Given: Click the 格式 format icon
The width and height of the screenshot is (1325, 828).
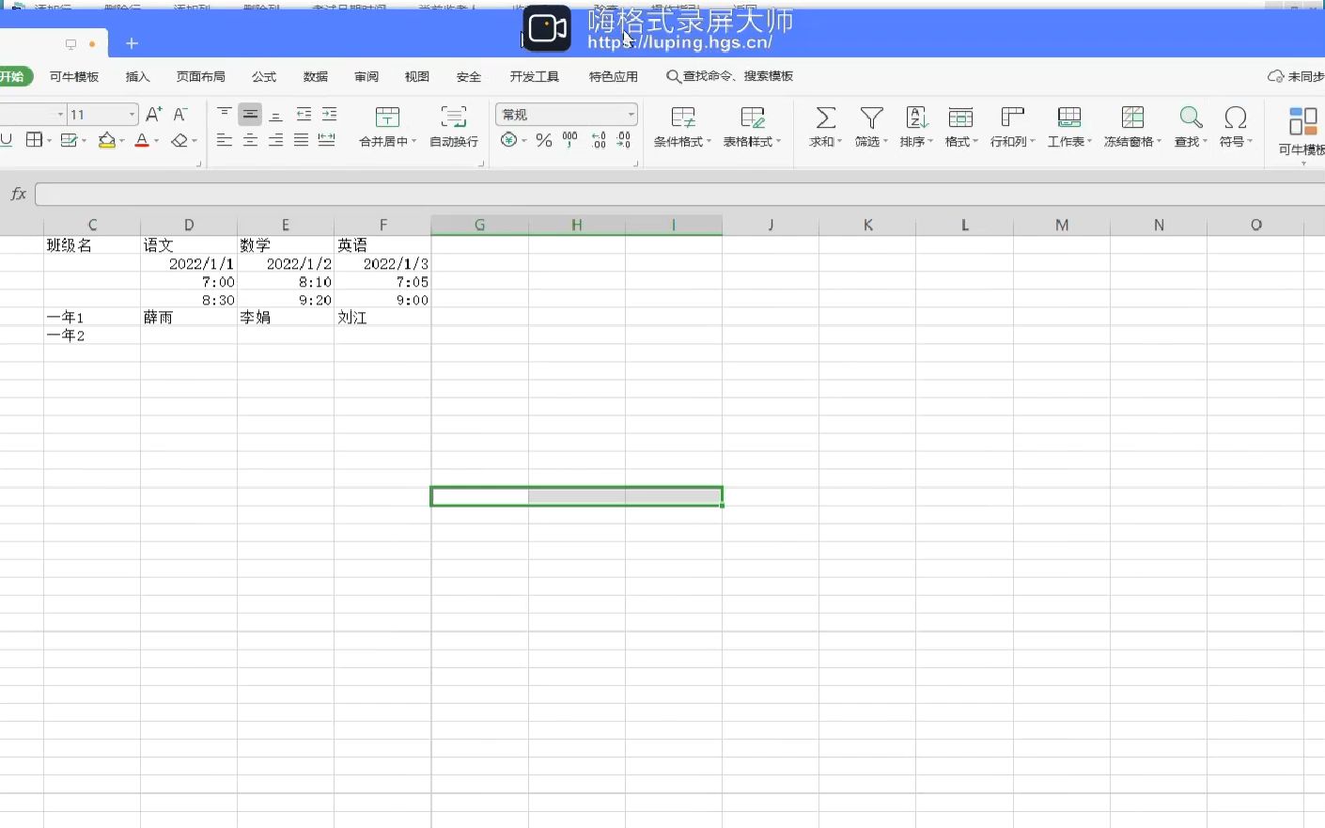Looking at the screenshot, I should pos(960,117).
